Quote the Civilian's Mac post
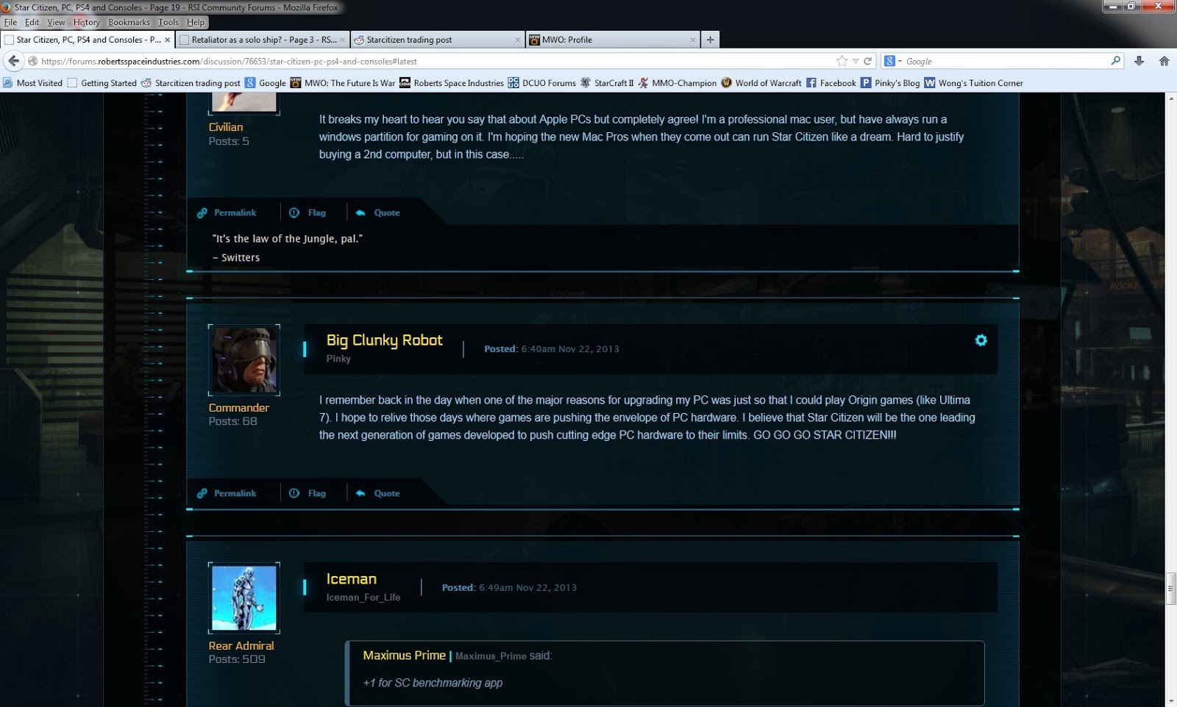Image resolution: width=1177 pixels, height=707 pixels. click(x=378, y=212)
